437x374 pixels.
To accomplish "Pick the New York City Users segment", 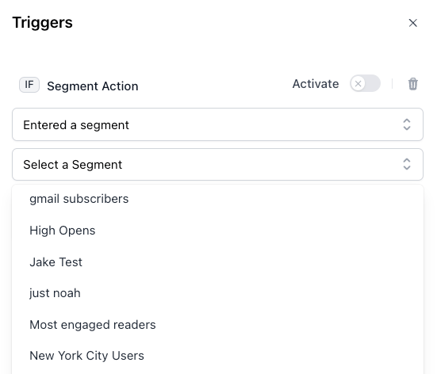I will [x=217, y=356].
